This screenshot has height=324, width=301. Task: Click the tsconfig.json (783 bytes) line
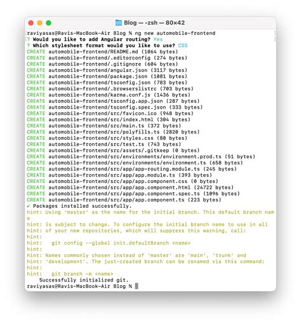point(107,83)
